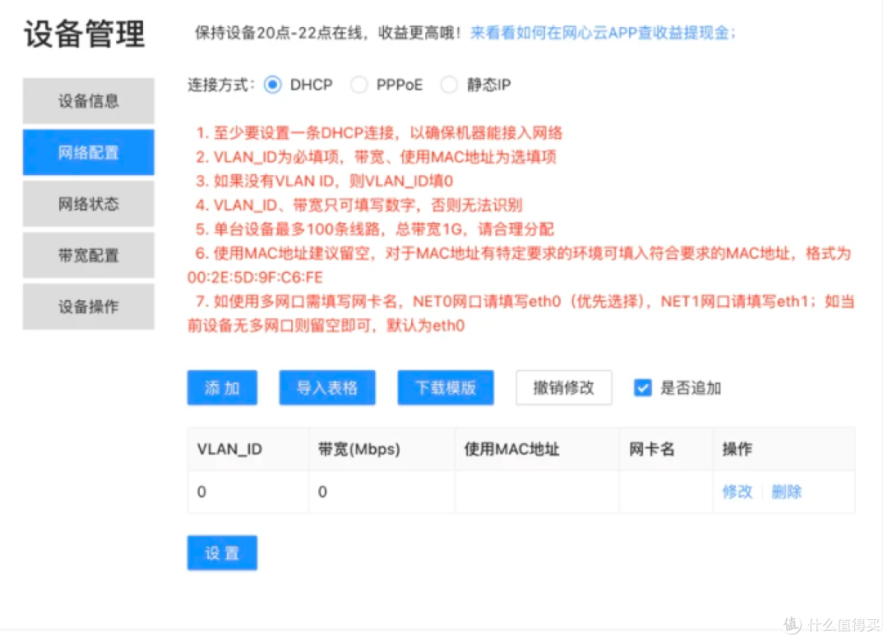Click the sample MAC address 00:2E:5D:9F:C6:FE
This screenshot has height=643, width=888.
tap(255, 278)
